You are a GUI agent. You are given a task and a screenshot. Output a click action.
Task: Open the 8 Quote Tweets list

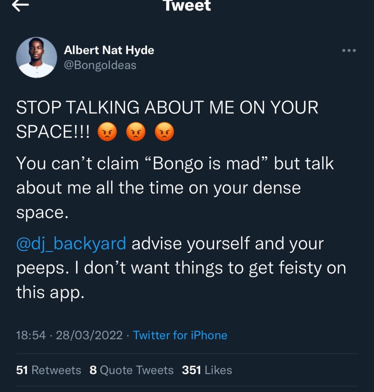pyautogui.click(x=131, y=370)
